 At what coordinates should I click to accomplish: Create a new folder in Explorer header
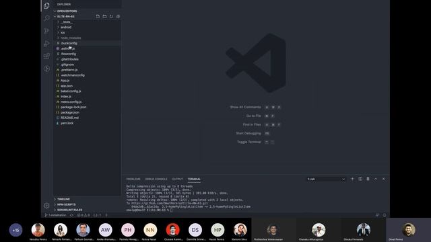click(x=105, y=16)
